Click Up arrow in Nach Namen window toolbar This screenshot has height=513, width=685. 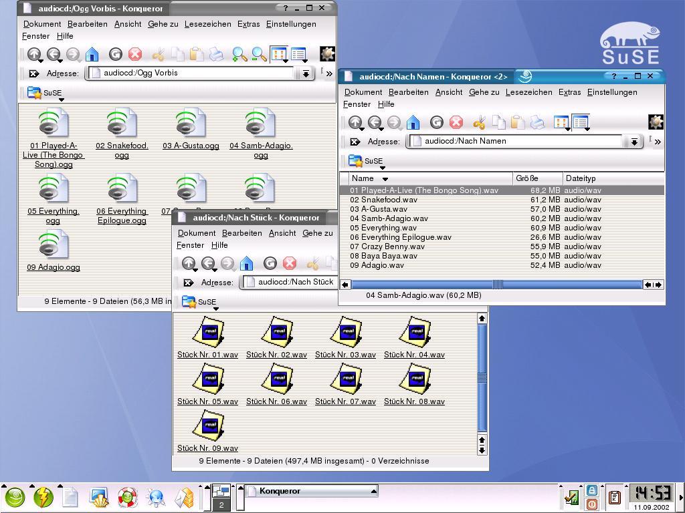[x=355, y=123]
